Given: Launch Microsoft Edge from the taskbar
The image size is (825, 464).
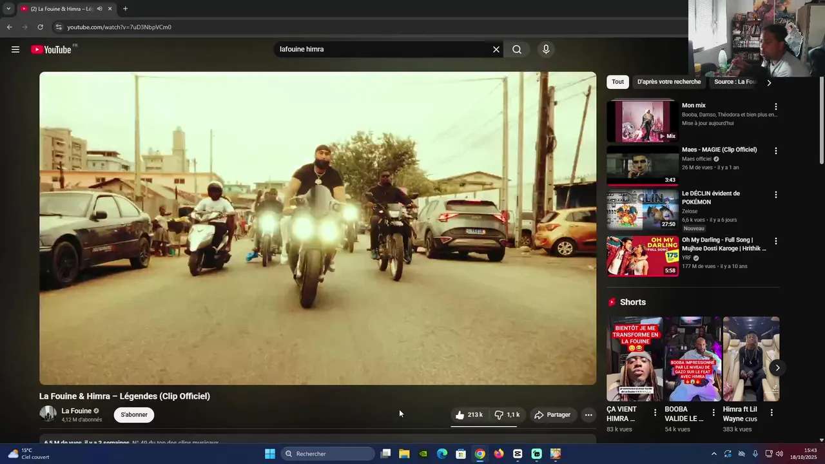Looking at the screenshot, I should point(442,454).
